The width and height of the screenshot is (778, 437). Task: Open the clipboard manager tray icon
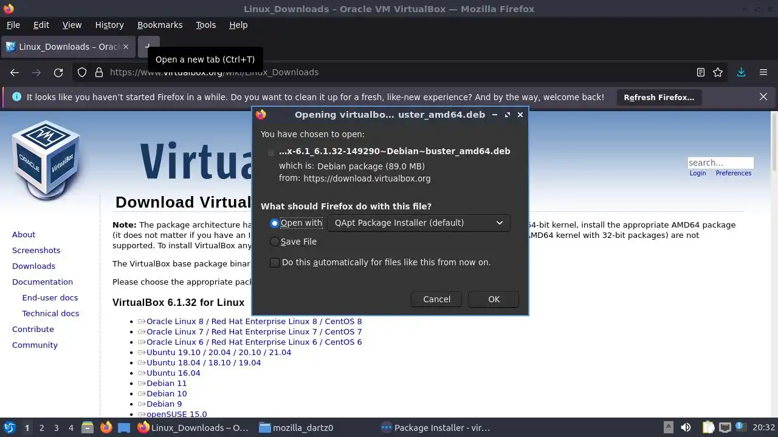coord(708,427)
